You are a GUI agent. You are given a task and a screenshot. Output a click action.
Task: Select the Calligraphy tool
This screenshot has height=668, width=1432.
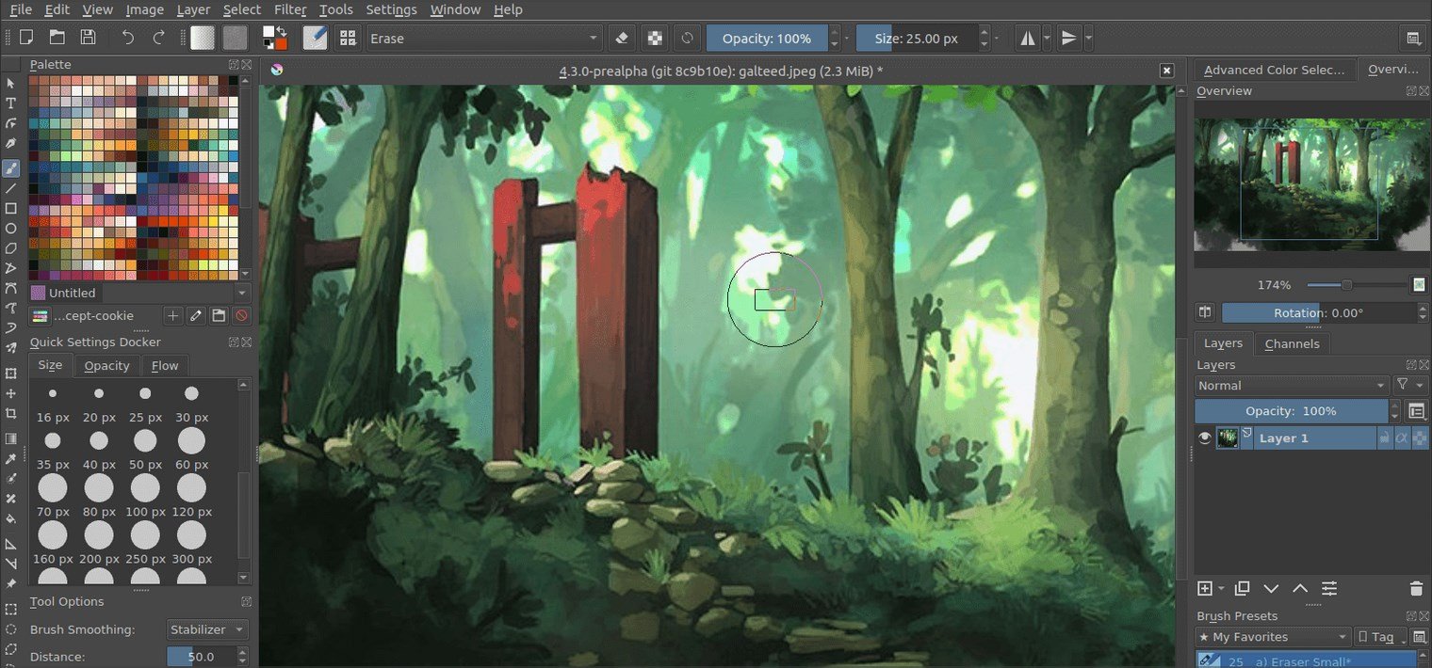(11, 144)
